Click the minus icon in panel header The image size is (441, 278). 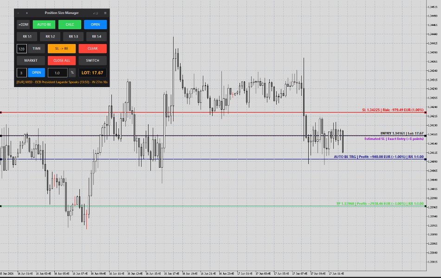[x=18, y=13]
